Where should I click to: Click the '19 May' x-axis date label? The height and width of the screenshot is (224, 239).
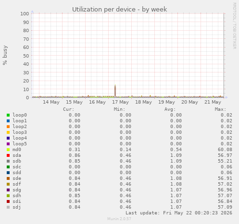[166, 102]
